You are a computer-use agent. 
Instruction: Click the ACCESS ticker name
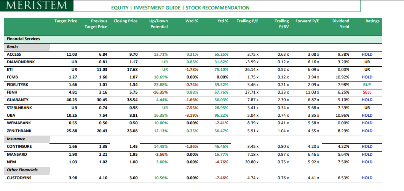(x=14, y=54)
